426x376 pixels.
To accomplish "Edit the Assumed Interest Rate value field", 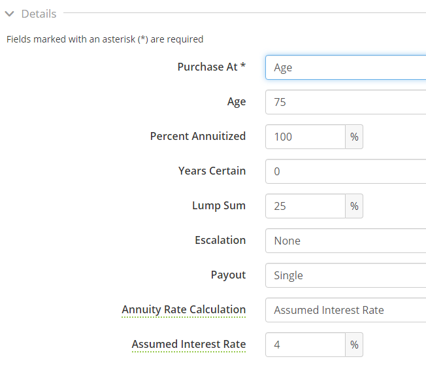I will (305, 345).
